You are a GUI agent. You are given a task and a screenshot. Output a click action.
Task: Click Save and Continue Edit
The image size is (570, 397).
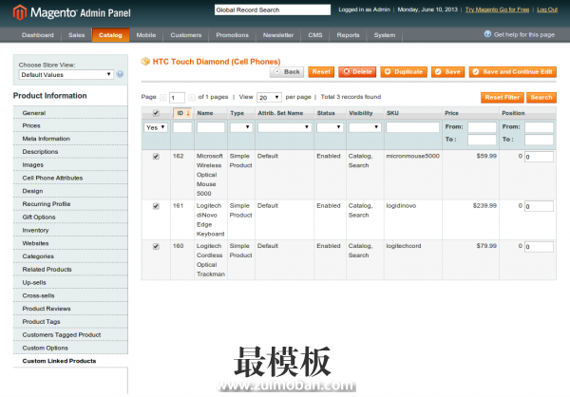click(513, 72)
